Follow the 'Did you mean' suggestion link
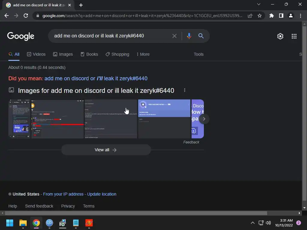Image resolution: width=307 pixels, height=230 pixels. (96, 78)
